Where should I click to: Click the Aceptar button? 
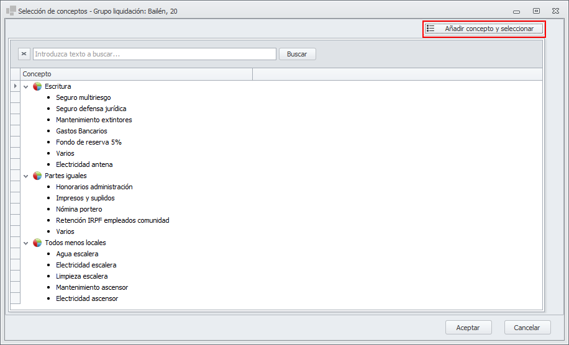point(468,328)
